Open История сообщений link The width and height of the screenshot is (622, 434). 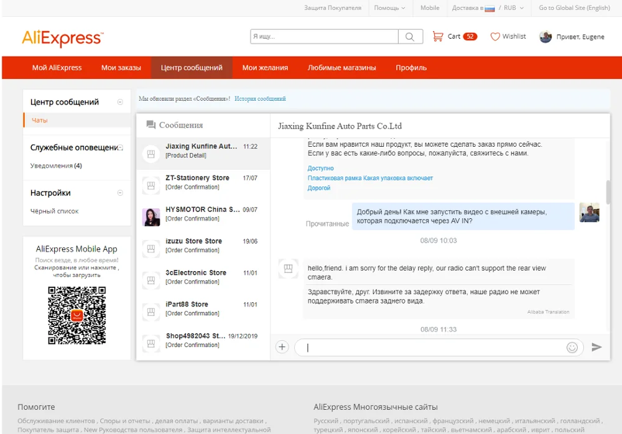[x=260, y=99]
